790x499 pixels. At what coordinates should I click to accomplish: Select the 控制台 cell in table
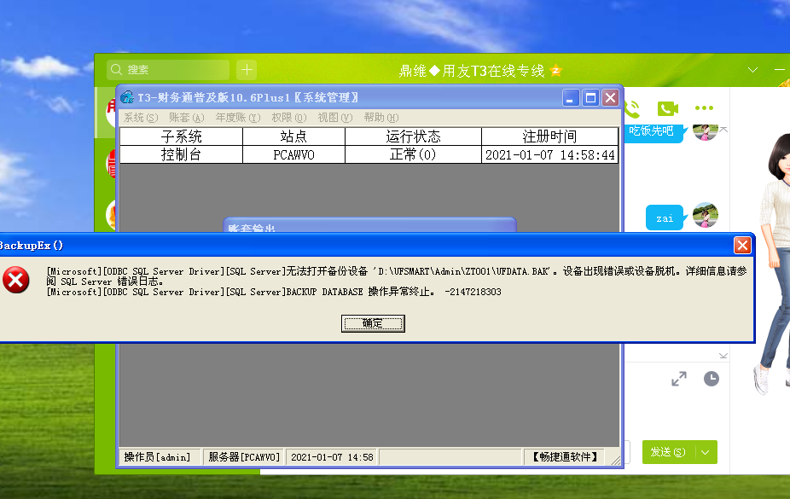click(182, 154)
